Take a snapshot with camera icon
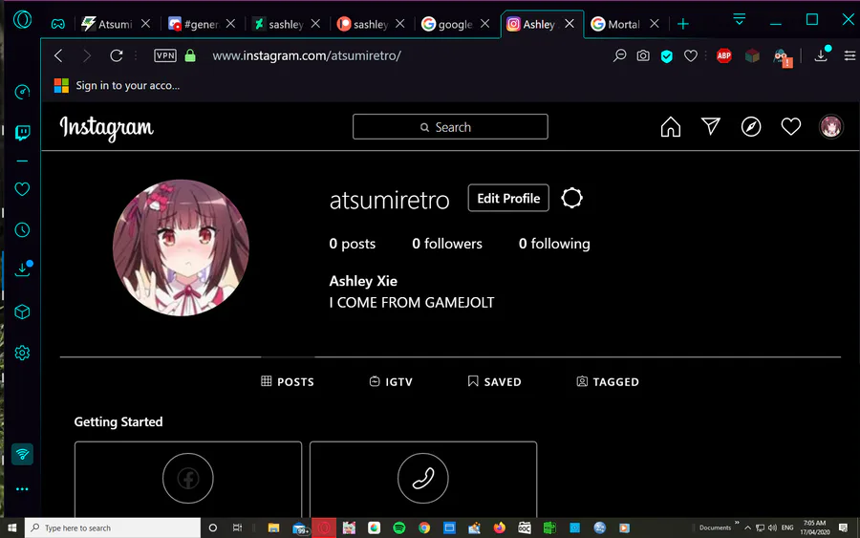Image resolution: width=860 pixels, height=538 pixels. pyautogui.click(x=643, y=55)
